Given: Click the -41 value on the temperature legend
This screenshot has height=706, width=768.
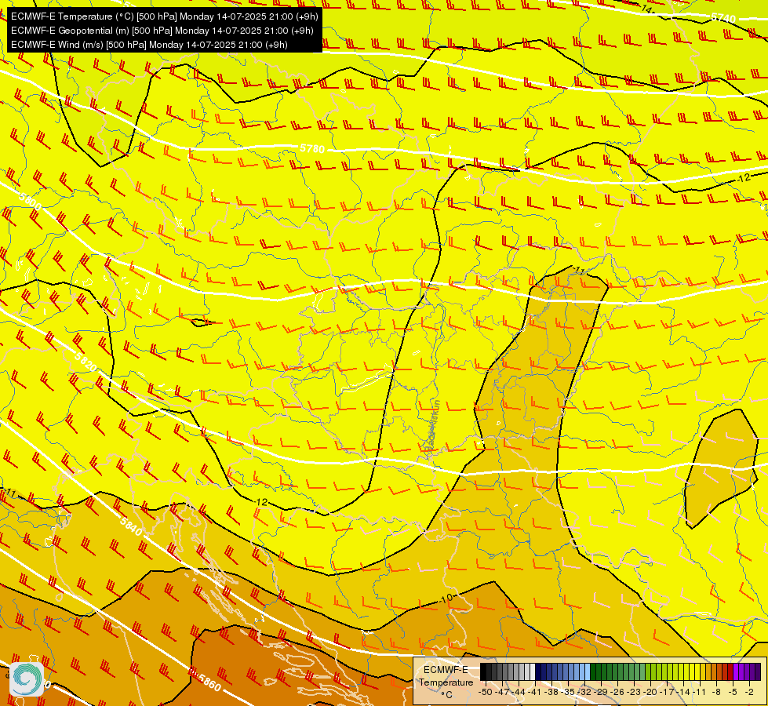Looking at the screenshot, I should click(534, 692).
